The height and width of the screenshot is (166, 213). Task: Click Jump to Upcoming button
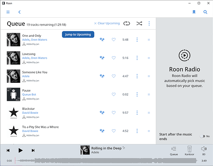tap(78, 35)
